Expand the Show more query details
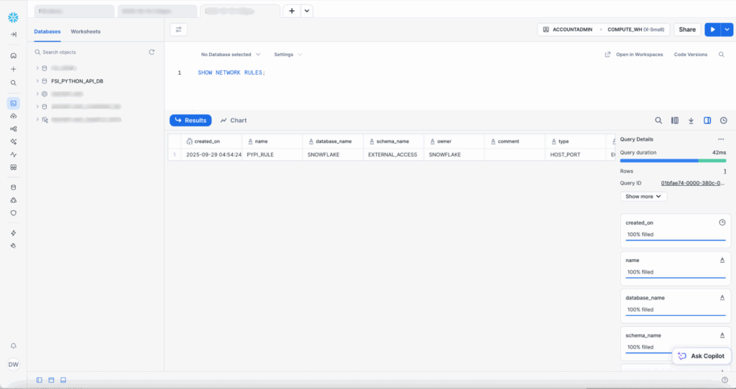 pyautogui.click(x=643, y=196)
